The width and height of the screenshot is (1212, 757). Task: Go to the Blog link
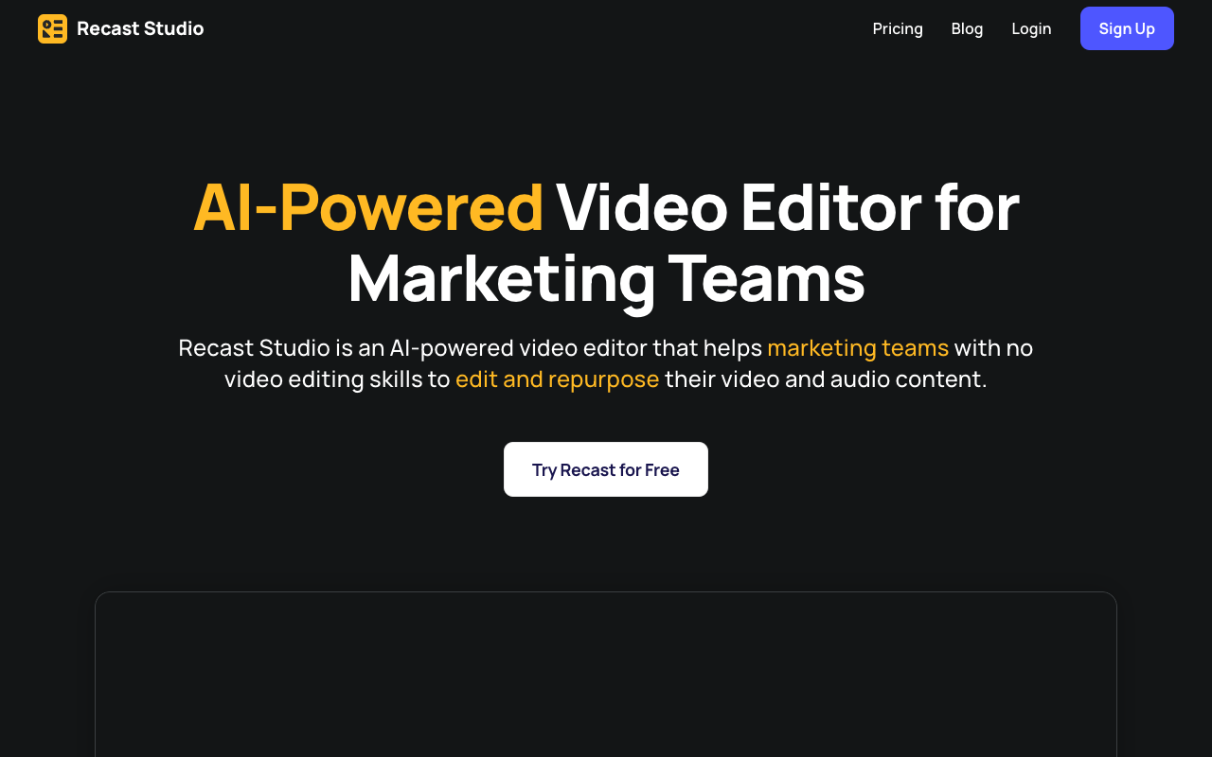point(967,28)
